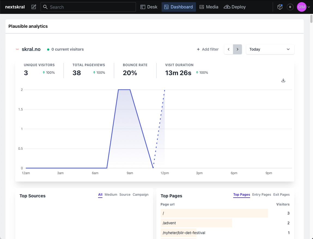Go back with the left arrow chevron
Viewport: 313px width, 239px height.
point(229,49)
